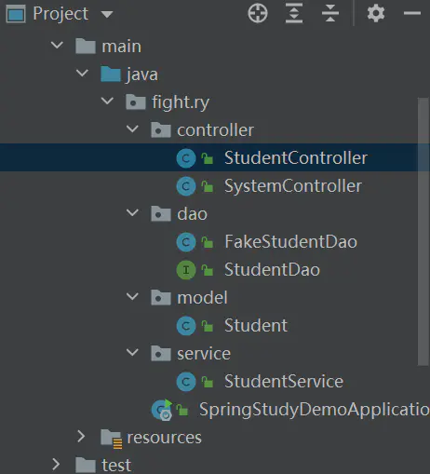Screen dimensions: 430x474
Task: Click the Project panel title
Action: [60, 14]
